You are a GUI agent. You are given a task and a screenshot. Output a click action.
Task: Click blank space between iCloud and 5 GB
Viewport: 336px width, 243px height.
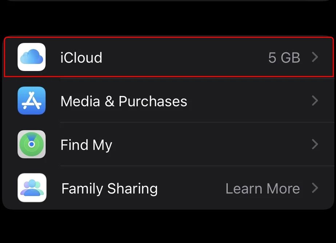click(x=182, y=57)
